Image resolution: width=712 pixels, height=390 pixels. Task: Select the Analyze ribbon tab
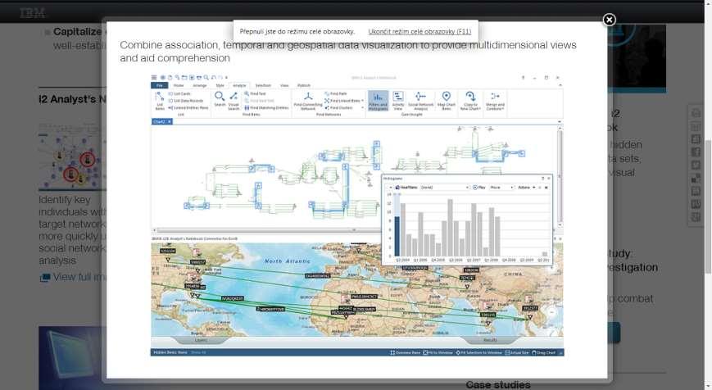(239, 85)
